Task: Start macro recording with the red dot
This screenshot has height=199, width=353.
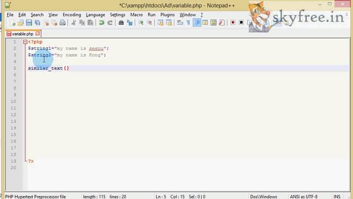Action: (233, 23)
